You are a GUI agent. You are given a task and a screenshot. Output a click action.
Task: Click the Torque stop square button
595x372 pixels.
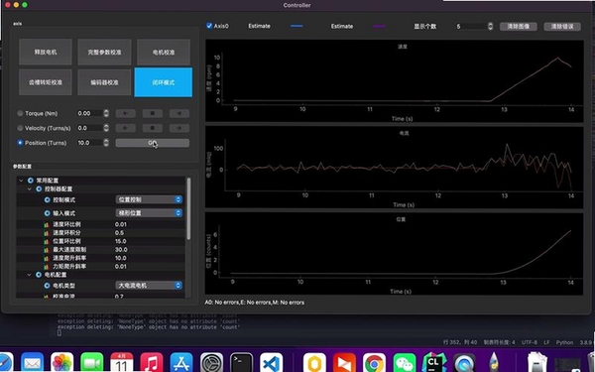(153, 113)
